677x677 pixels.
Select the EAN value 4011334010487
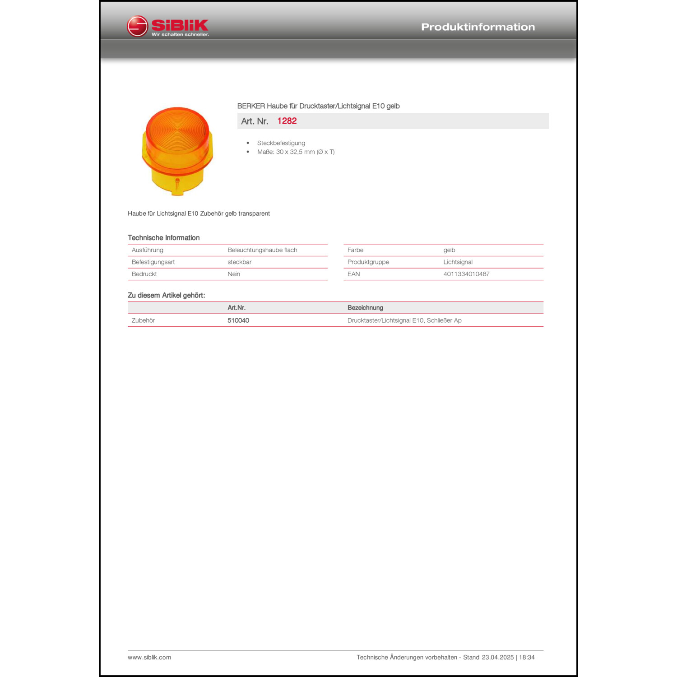tap(467, 274)
